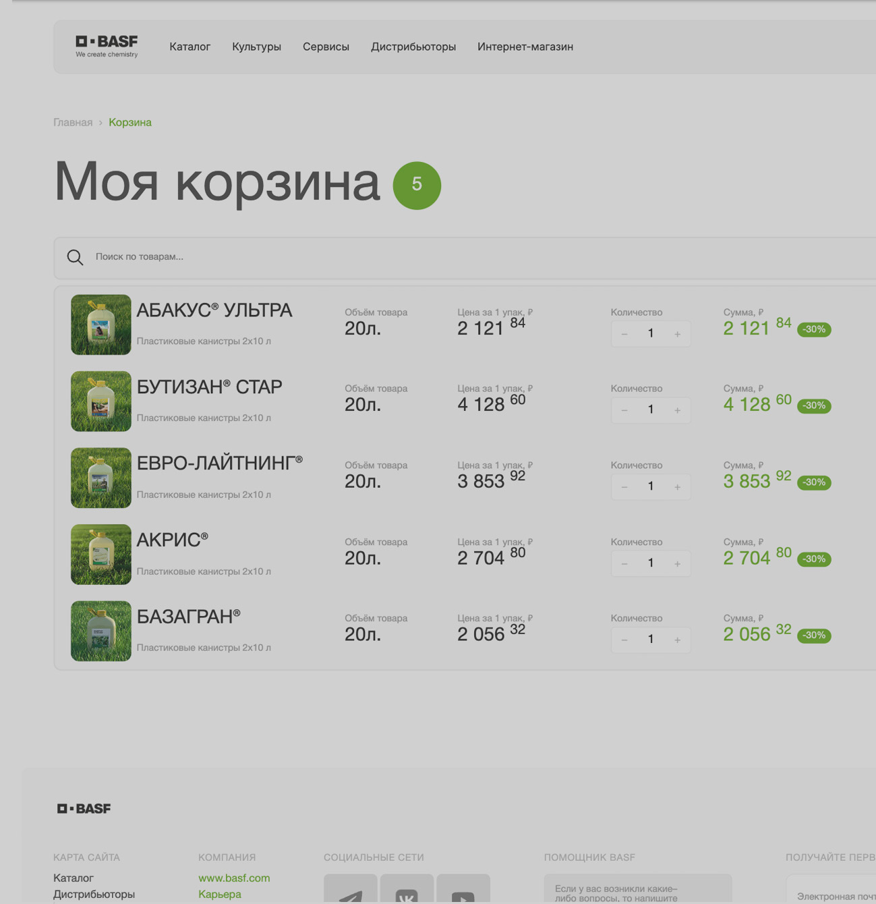Open the Telegram social network icon
Image resolution: width=876 pixels, height=904 pixels.
[350, 892]
